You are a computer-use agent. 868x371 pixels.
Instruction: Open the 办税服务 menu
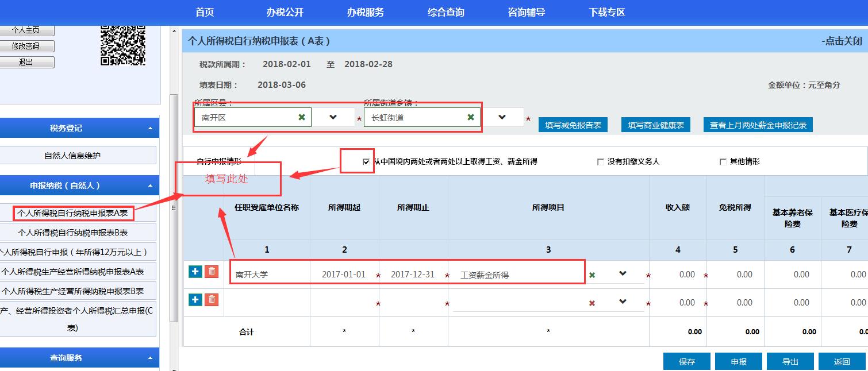point(365,12)
